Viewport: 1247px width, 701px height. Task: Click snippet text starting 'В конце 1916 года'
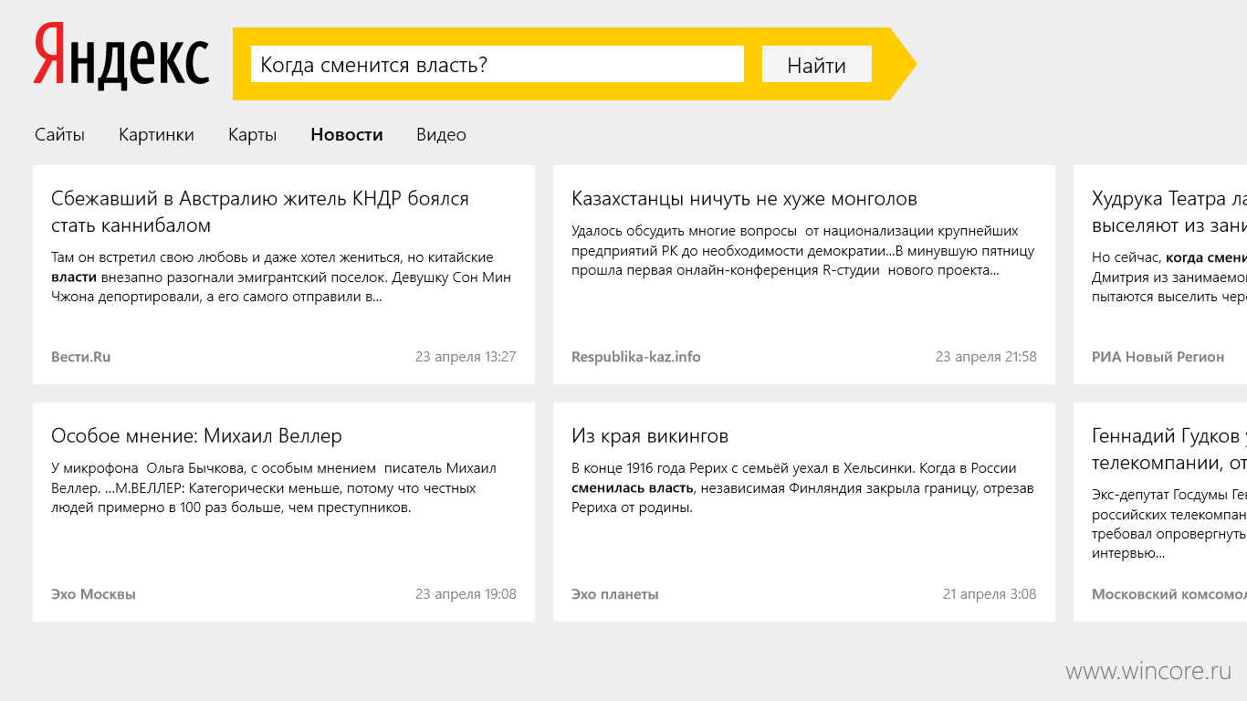click(x=802, y=488)
